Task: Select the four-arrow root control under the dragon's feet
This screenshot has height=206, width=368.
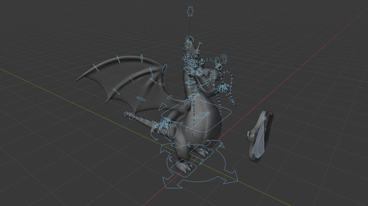Action: tap(199, 164)
